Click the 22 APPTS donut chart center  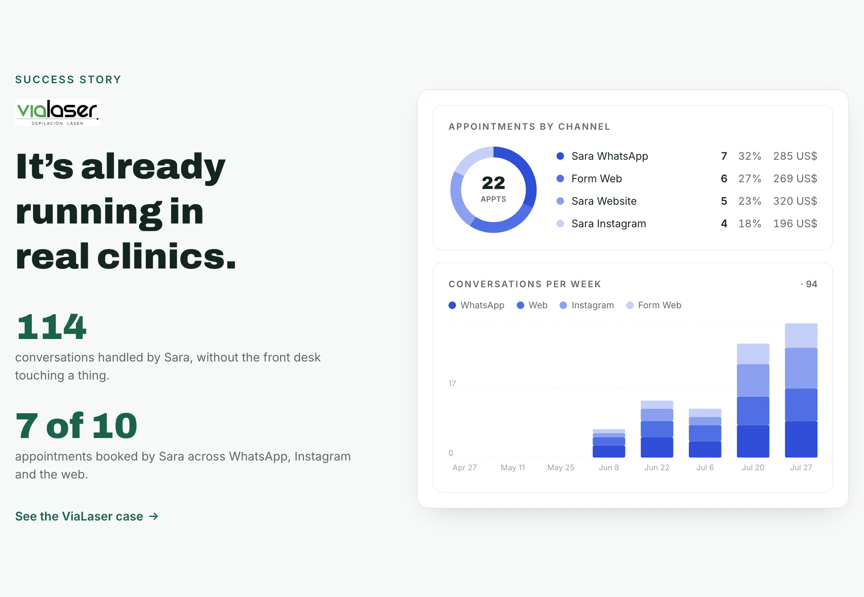493,189
